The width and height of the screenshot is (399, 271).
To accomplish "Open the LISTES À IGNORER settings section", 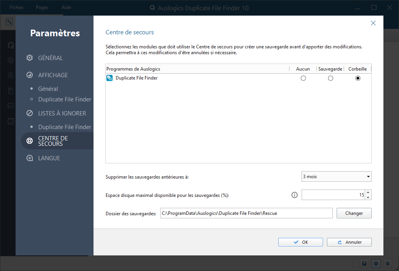I will click(x=62, y=113).
